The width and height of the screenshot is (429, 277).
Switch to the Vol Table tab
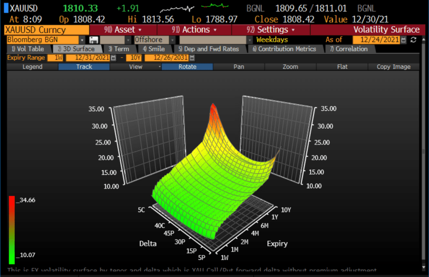[x=28, y=49]
